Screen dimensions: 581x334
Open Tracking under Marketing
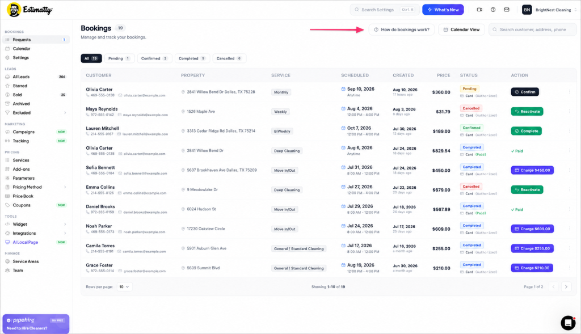pos(21,141)
